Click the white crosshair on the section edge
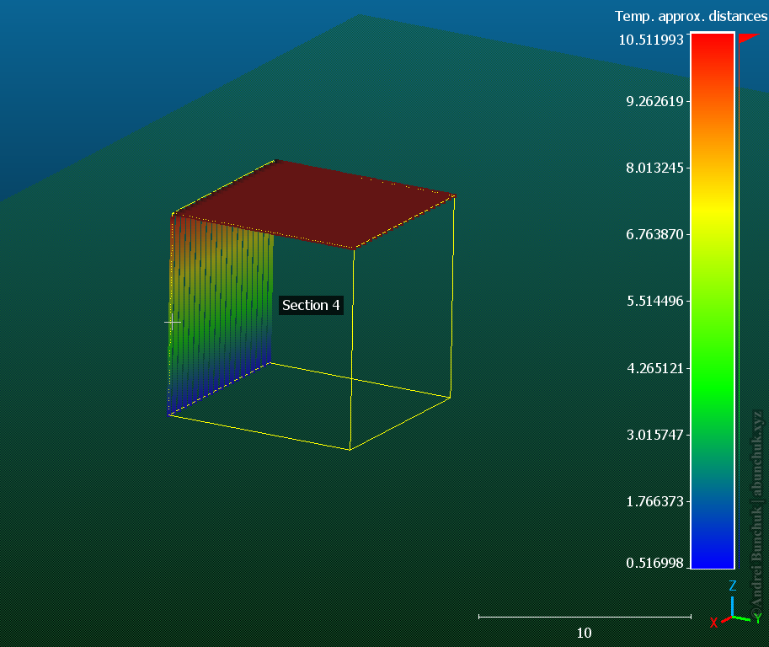The height and width of the screenshot is (647, 769). pos(173,322)
